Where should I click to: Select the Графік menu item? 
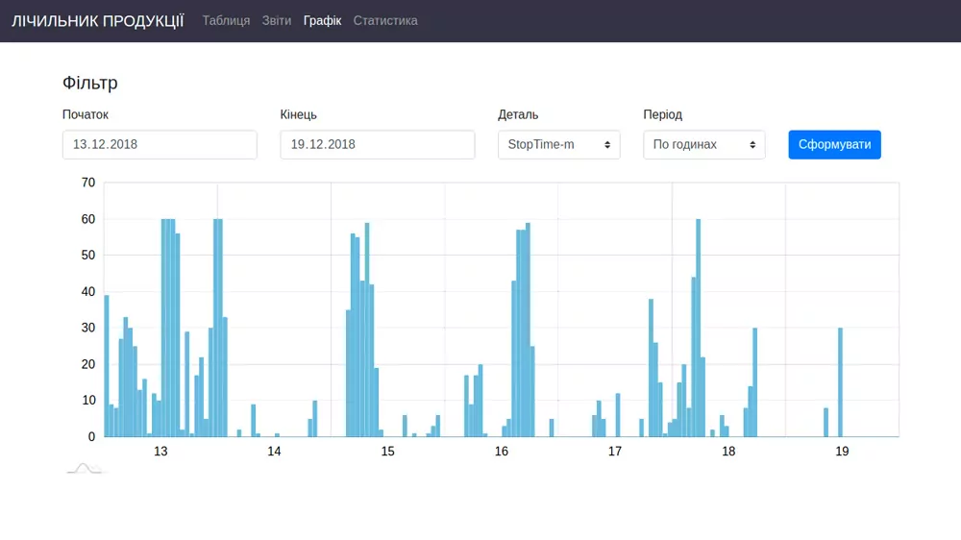coord(322,21)
